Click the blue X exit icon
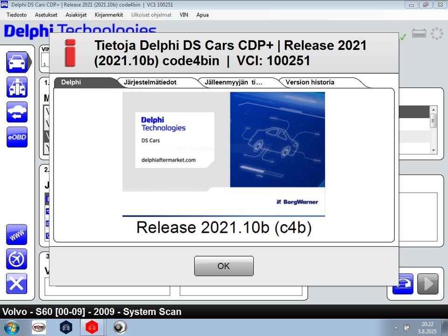Viewport: 448px width, 336px height. [x=17, y=284]
